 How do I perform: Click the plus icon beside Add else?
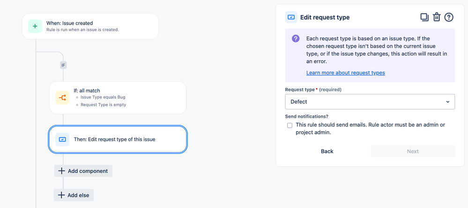tap(61, 195)
